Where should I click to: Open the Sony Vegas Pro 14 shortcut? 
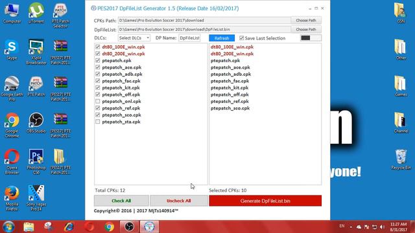coord(36,198)
